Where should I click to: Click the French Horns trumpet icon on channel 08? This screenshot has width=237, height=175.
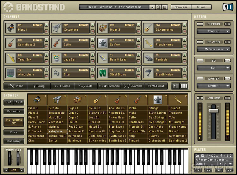coord(149,43)
